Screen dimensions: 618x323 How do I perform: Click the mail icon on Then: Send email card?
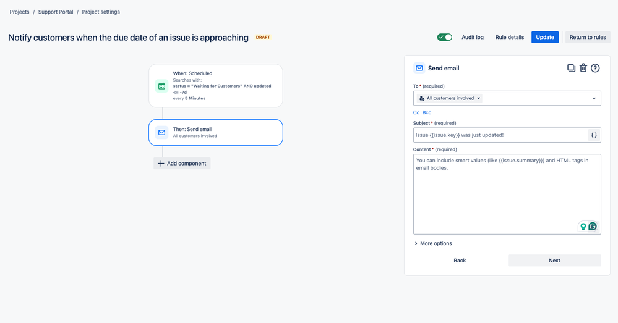coord(161,133)
